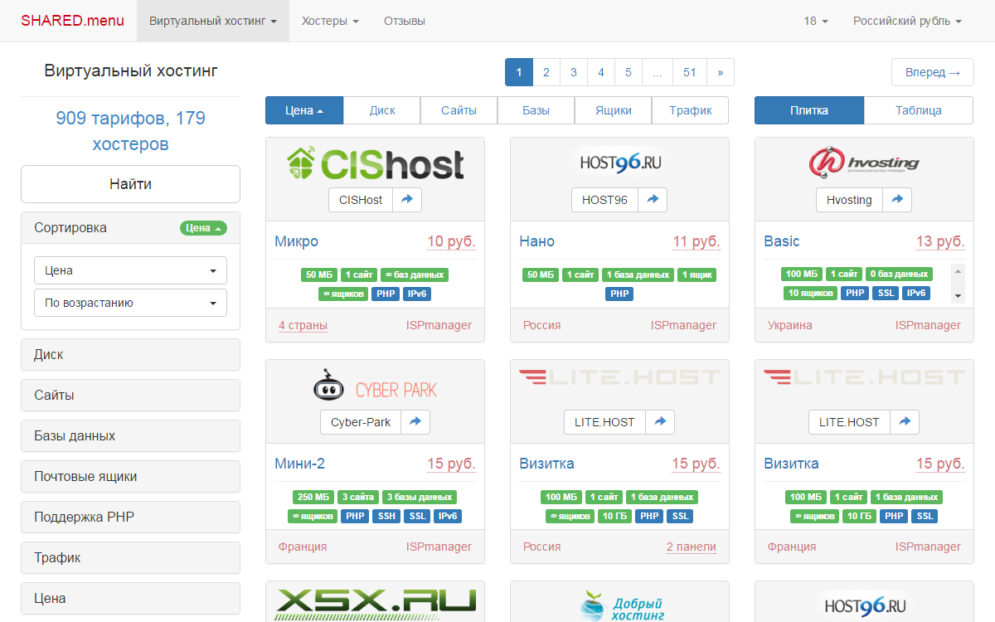This screenshot has width=995, height=622.
Task: Open the Виртуальный хостинг dropdown menu
Action: [213, 21]
